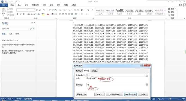Click the Undo arrow icon

point(10,2)
